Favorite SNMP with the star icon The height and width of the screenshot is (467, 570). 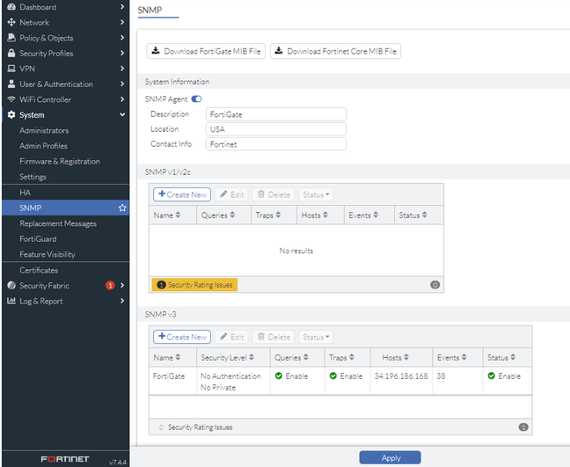click(x=122, y=208)
